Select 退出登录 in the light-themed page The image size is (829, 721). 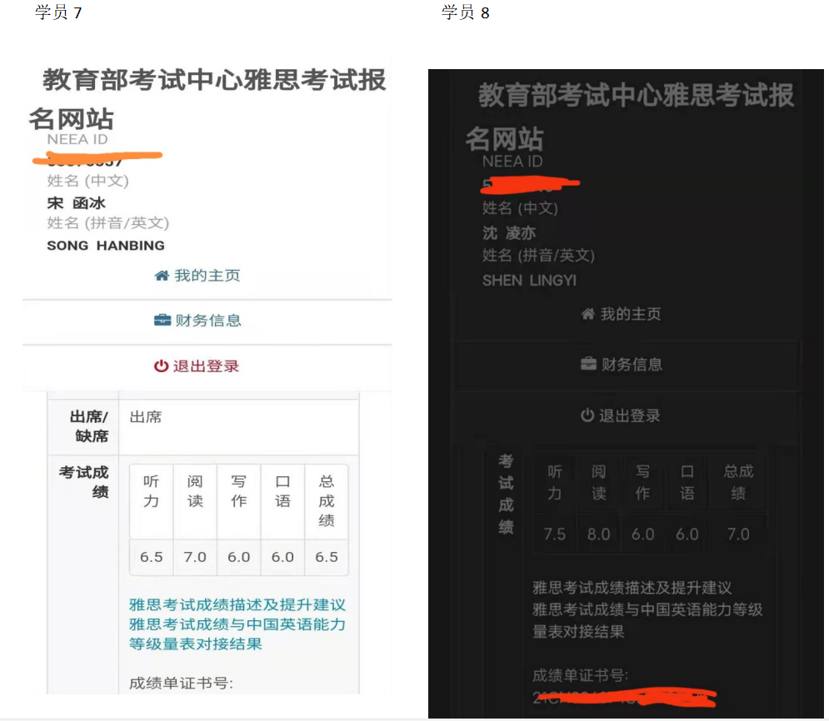(206, 366)
